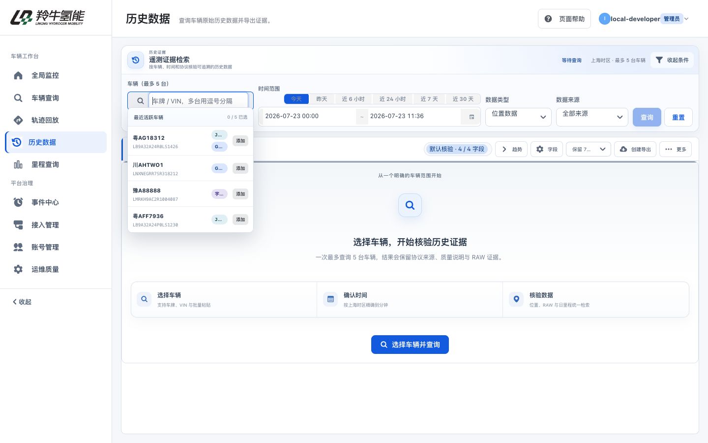This screenshot has width=708, height=443.
Task: Click 选择车辆并查询 button
Action: 410,345
